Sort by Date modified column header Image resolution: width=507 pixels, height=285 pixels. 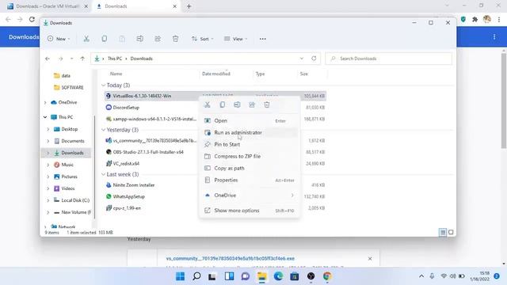(x=216, y=74)
